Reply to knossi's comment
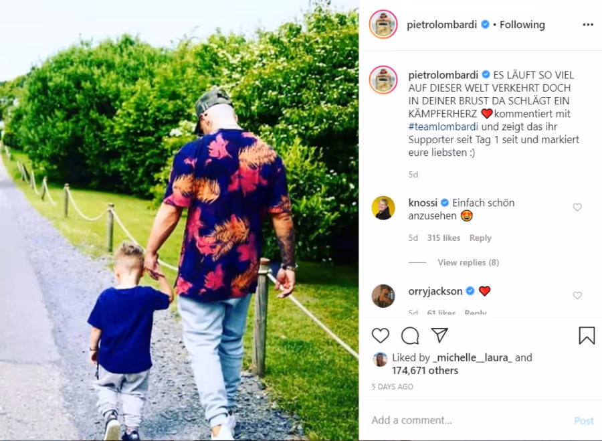 (x=480, y=238)
